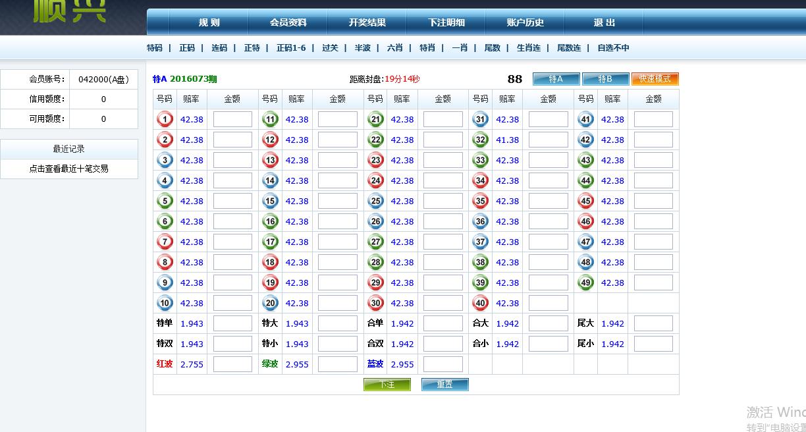Enable the orange 快速模式 button
Screen dimensions: 806x432
click(x=655, y=79)
